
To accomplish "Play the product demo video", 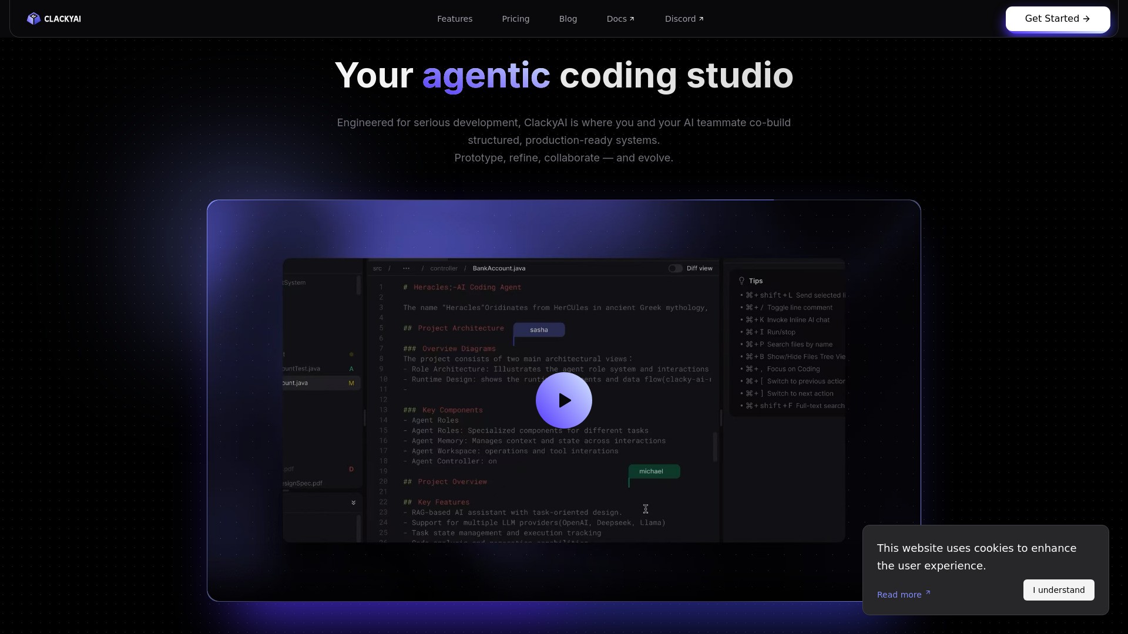I will (563, 400).
